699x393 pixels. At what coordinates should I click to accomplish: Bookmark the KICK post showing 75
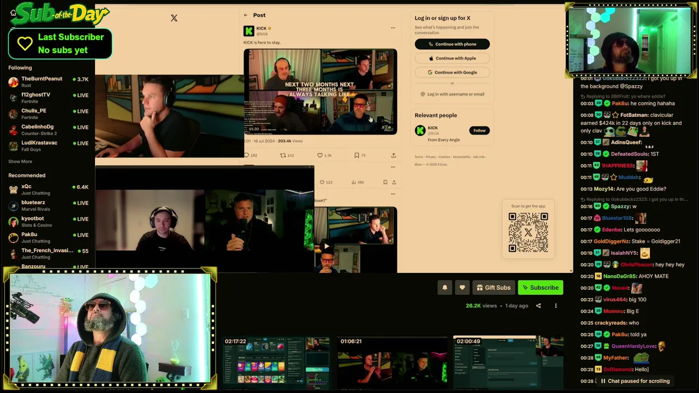357,156
